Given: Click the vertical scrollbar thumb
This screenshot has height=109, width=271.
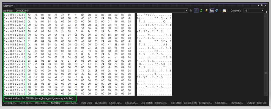Looking at the screenshot, I should pyautogui.click(x=266, y=73).
